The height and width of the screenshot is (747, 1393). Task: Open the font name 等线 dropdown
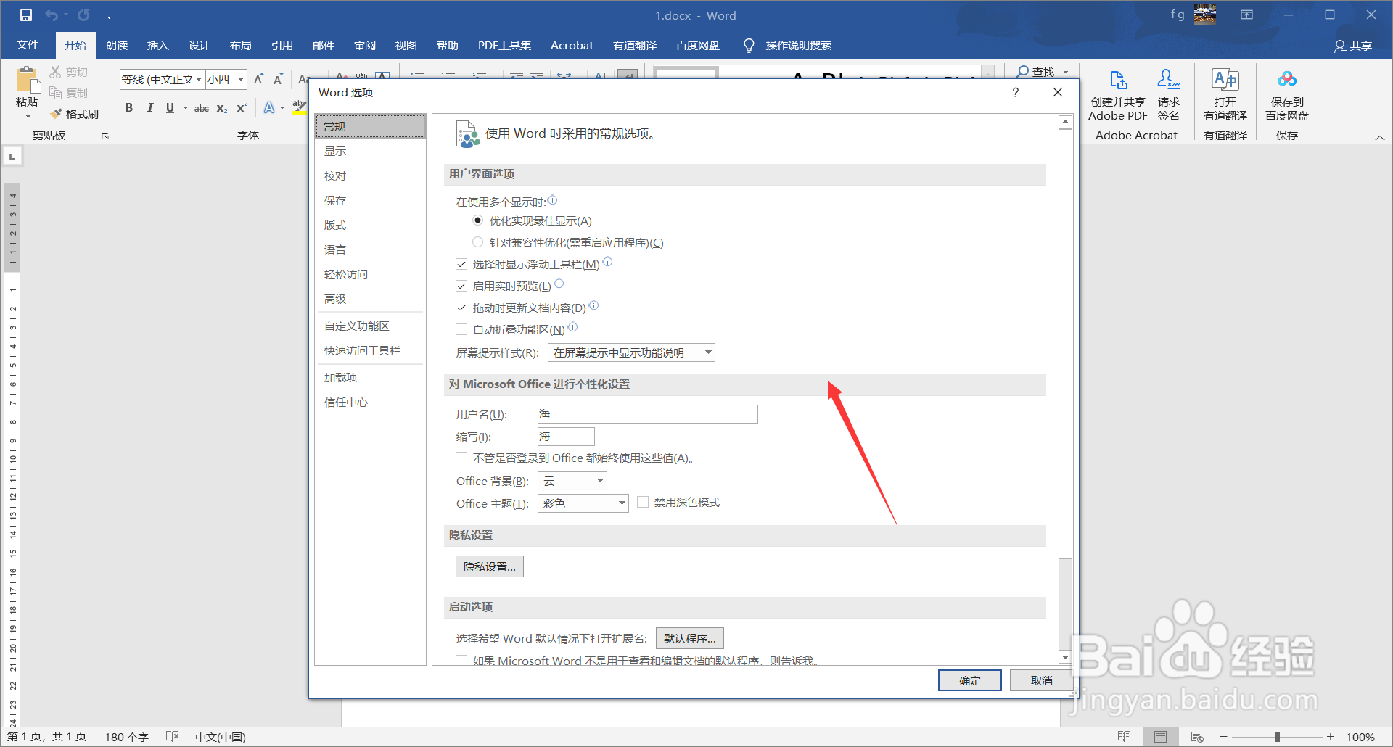coord(198,80)
